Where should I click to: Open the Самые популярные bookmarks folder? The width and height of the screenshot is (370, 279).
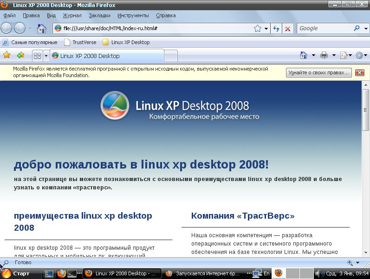pos(30,43)
